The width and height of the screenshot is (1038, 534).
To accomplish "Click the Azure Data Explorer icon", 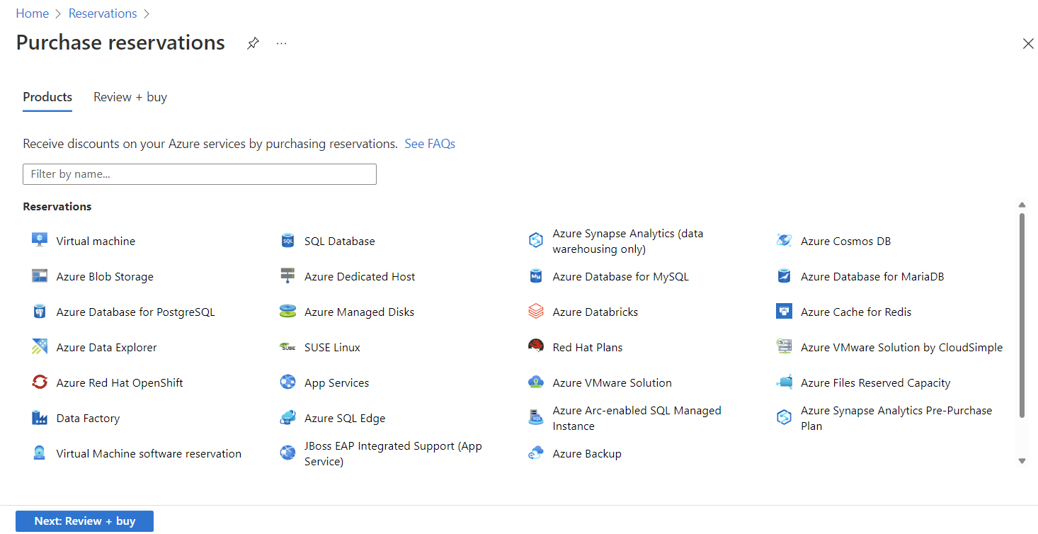I will pos(40,347).
